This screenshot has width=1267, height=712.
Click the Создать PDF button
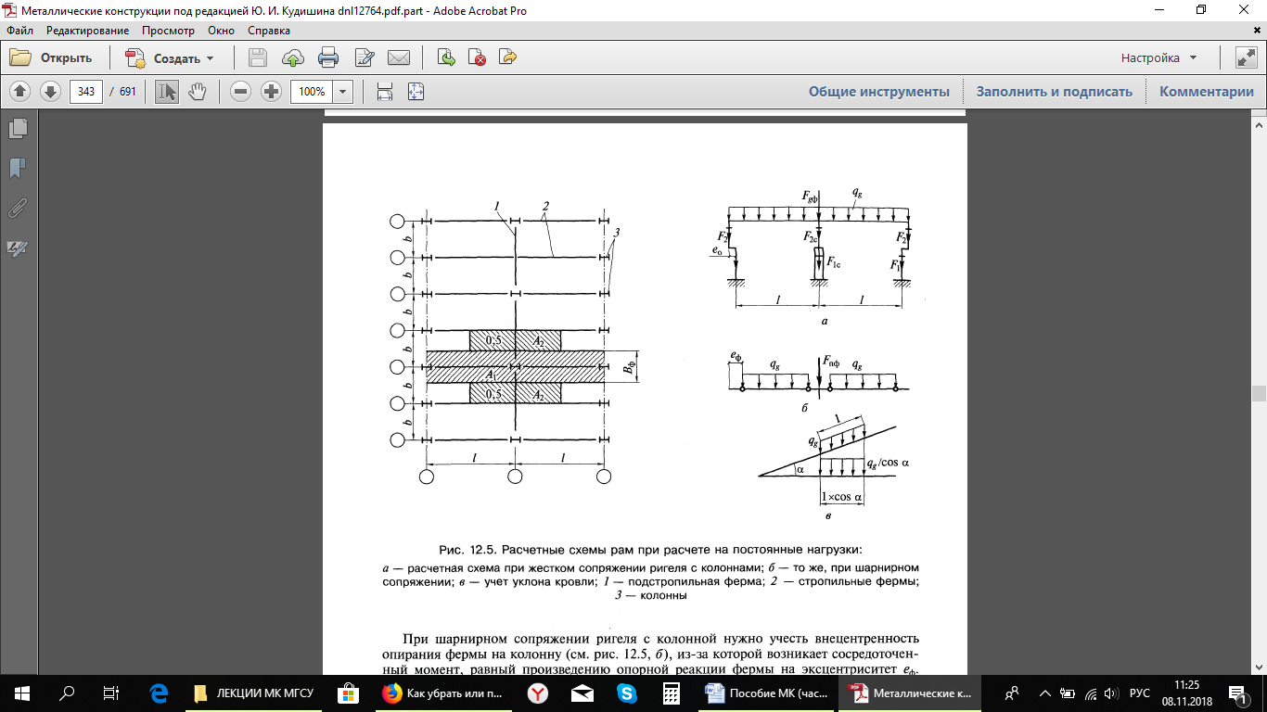click(171, 57)
